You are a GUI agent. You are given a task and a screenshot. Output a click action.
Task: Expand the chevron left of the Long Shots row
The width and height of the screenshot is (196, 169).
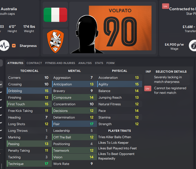coord(1,124)
